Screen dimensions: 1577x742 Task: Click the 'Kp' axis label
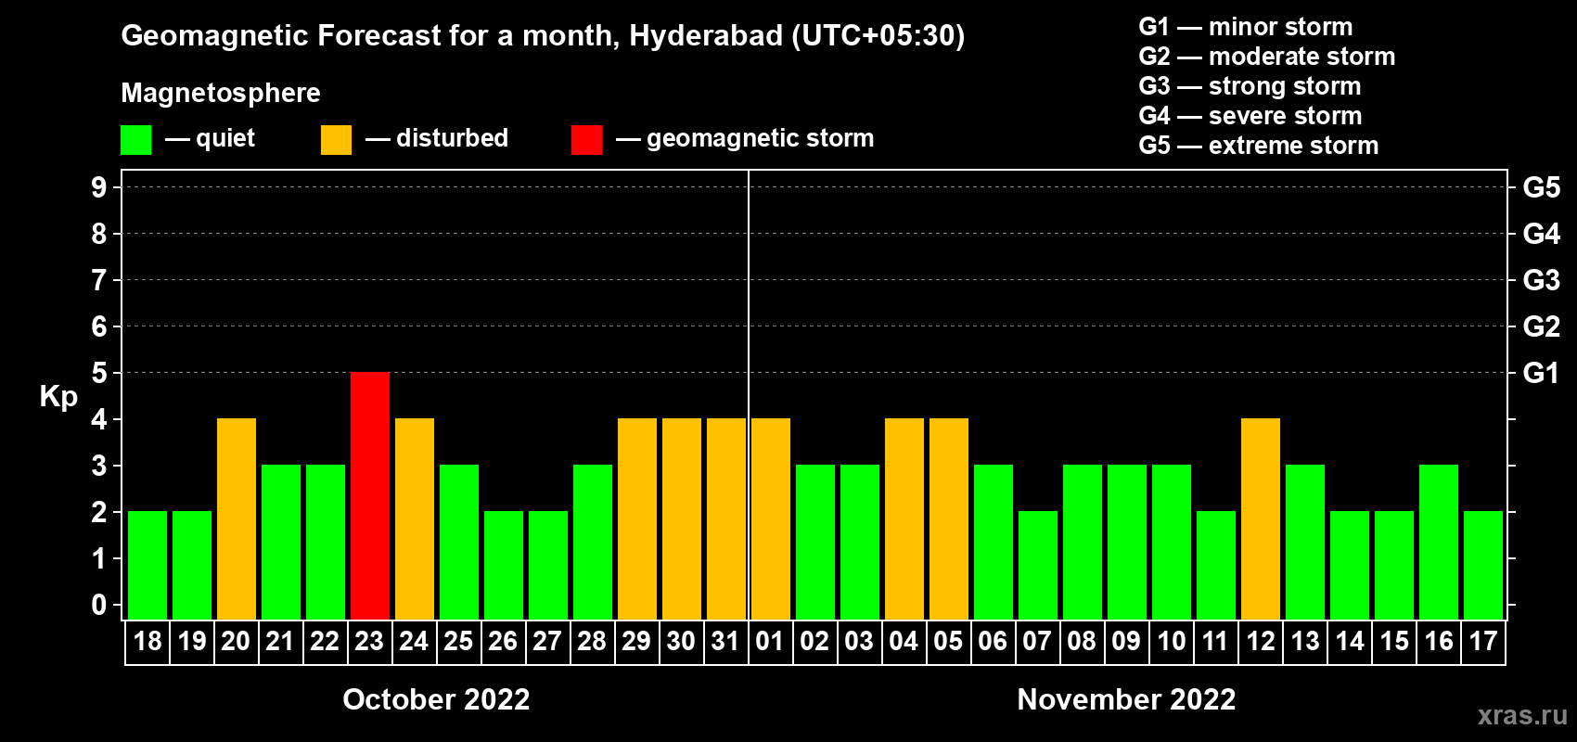58,397
